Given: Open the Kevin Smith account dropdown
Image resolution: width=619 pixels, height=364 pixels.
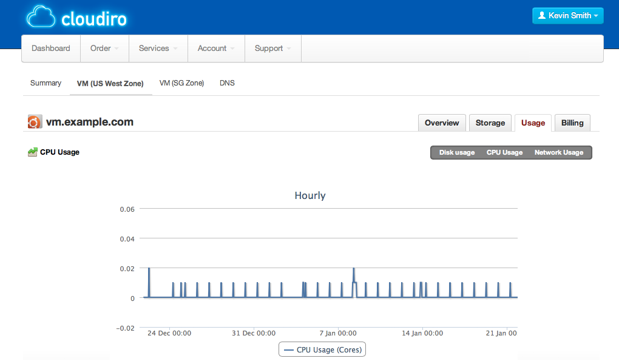Looking at the screenshot, I should 567,16.
